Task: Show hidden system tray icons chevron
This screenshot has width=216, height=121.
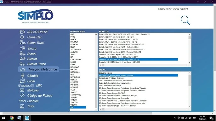Action: (x=175, y=118)
